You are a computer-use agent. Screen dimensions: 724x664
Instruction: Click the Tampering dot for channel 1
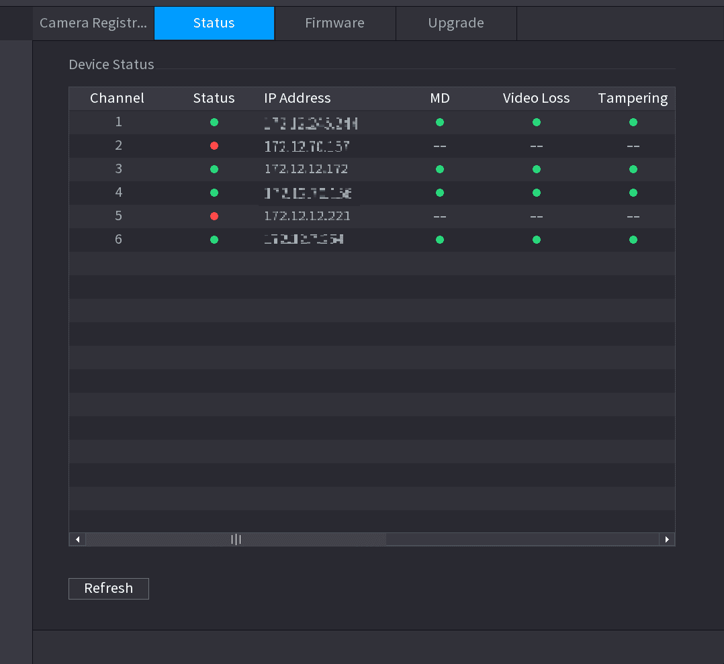pyautogui.click(x=633, y=122)
